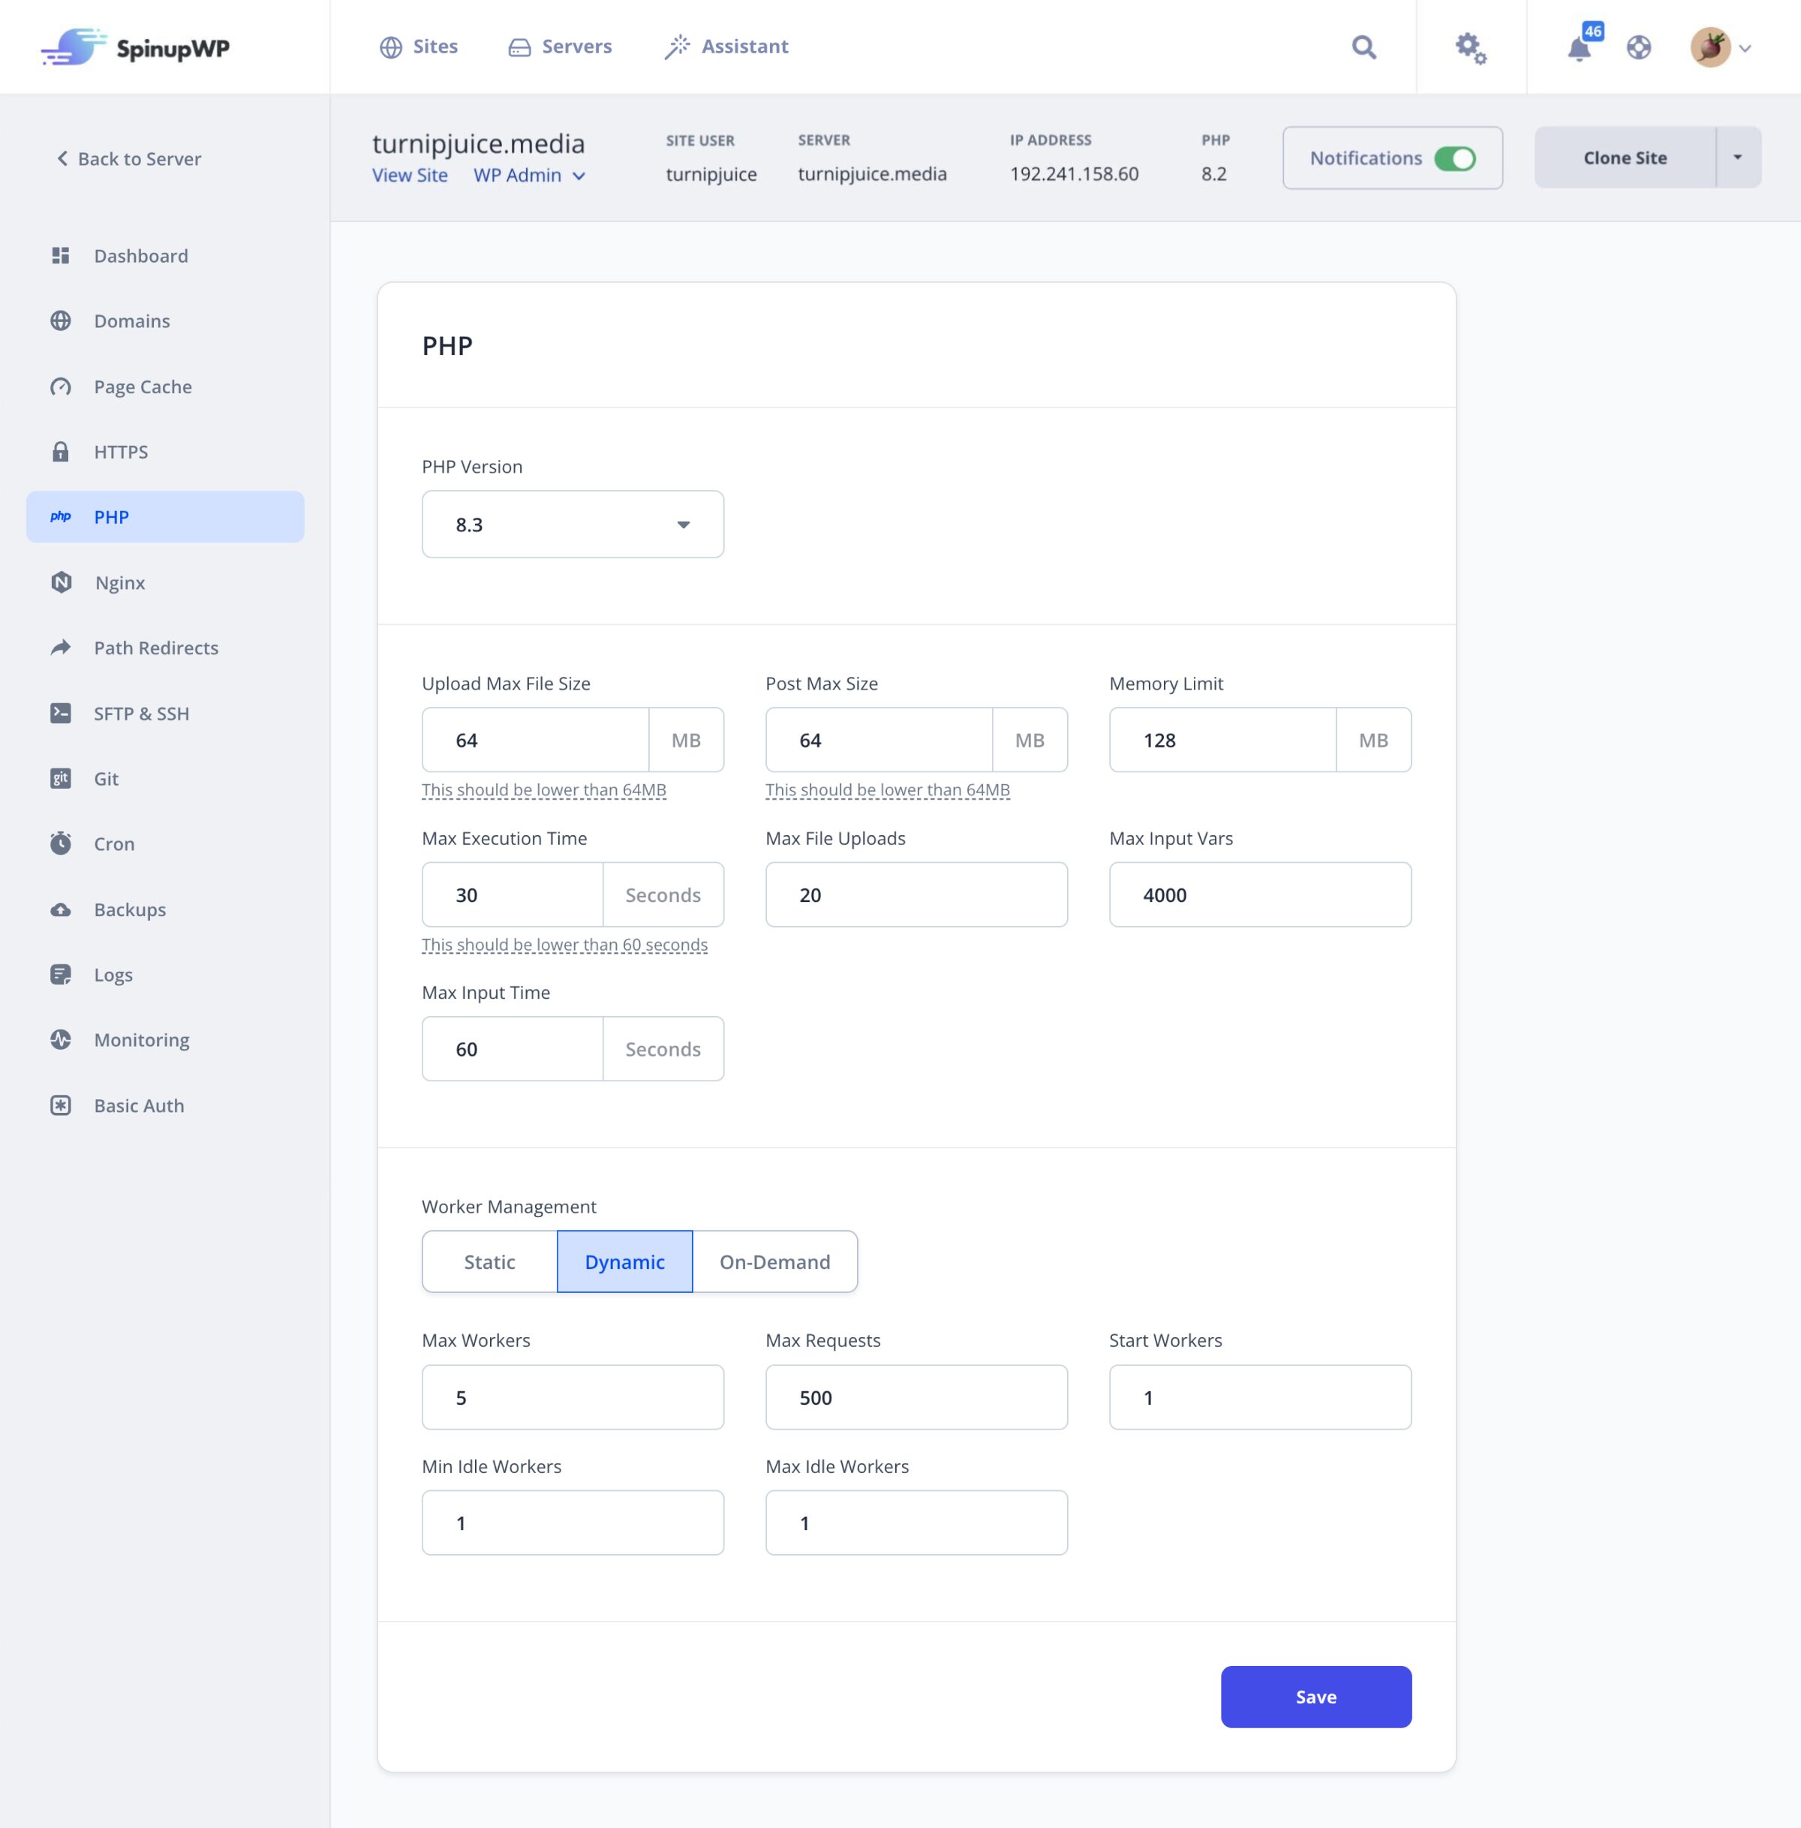
Task: Expand the WP Admin menu
Action: pyautogui.click(x=529, y=175)
